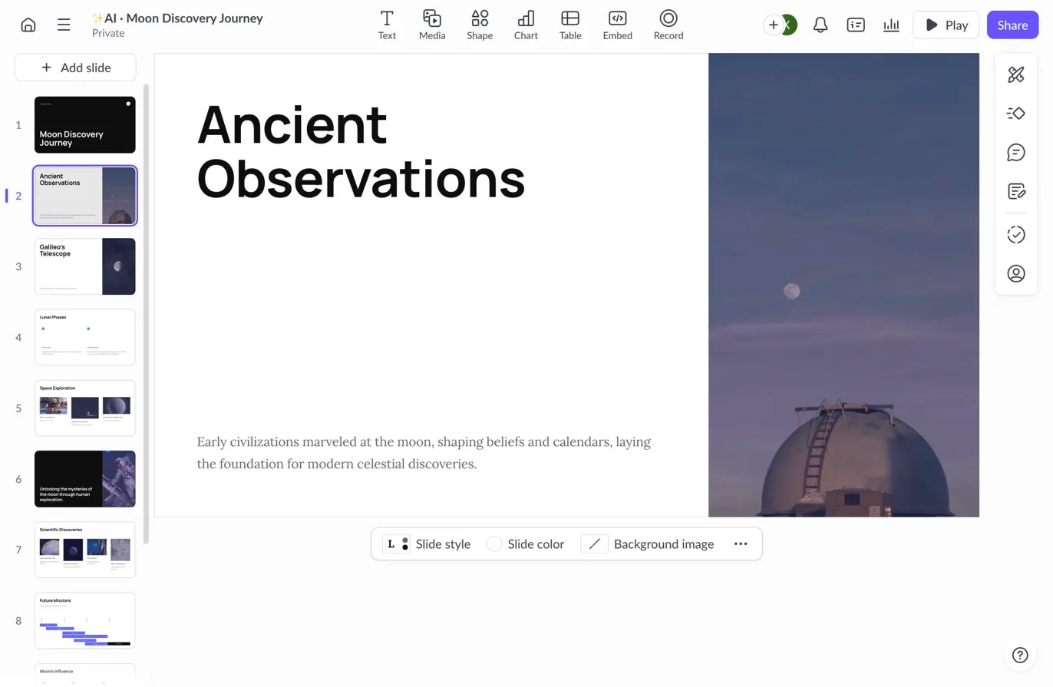Open the speaker notes icon
The height and width of the screenshot is (687, 1053).
pos(856,25)
